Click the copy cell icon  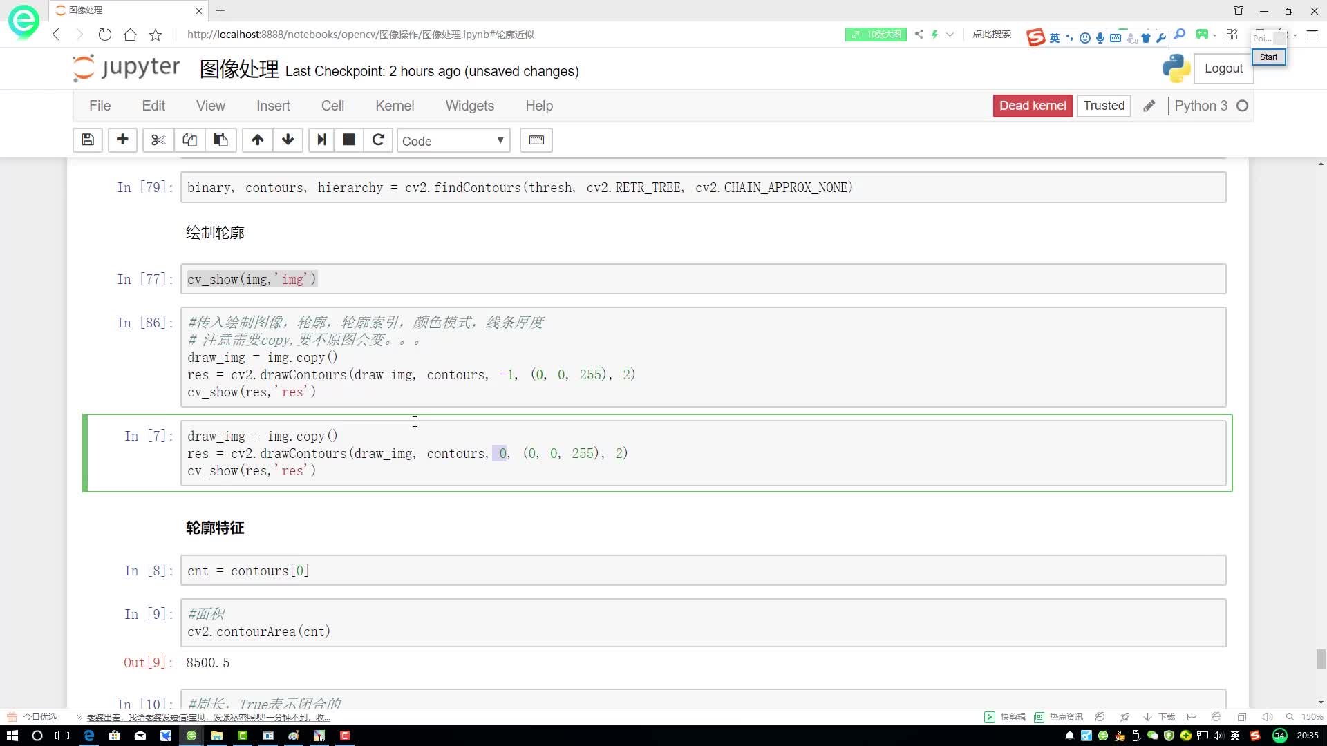[189, 140]
